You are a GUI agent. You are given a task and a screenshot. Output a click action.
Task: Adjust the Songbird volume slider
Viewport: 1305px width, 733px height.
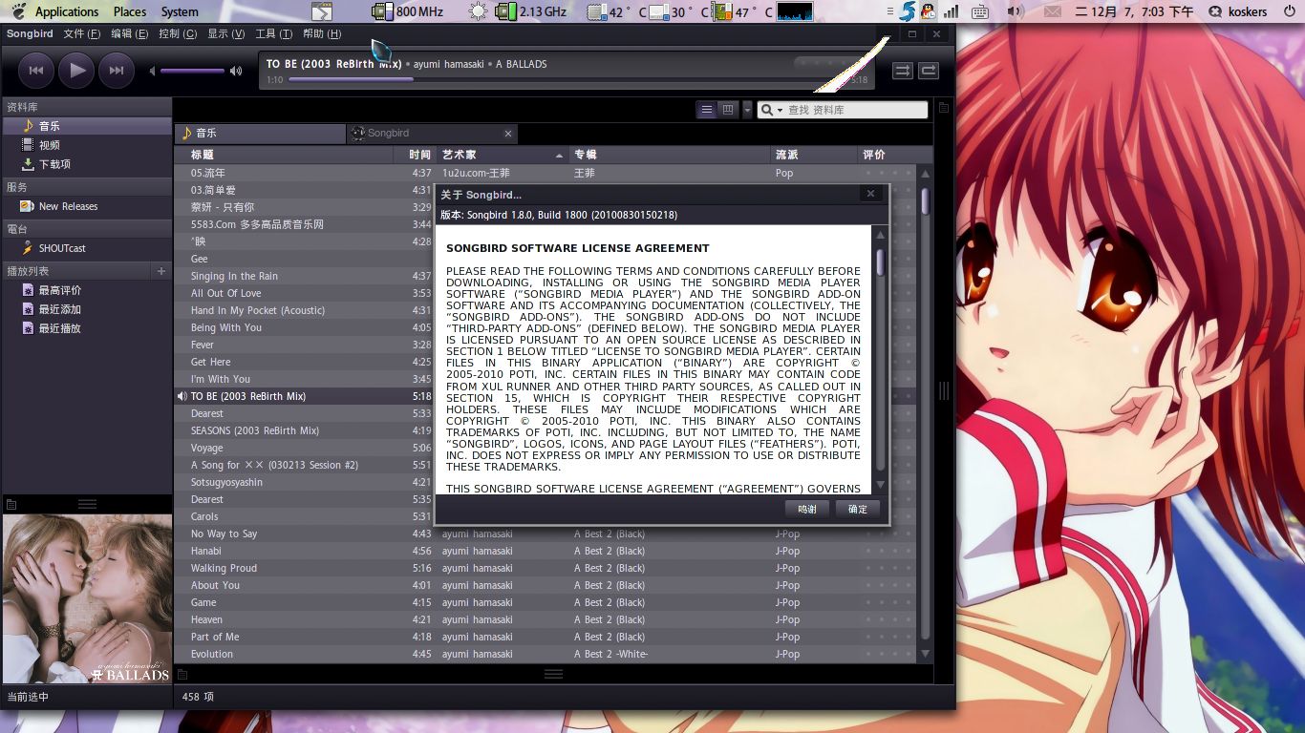point(192,71)
